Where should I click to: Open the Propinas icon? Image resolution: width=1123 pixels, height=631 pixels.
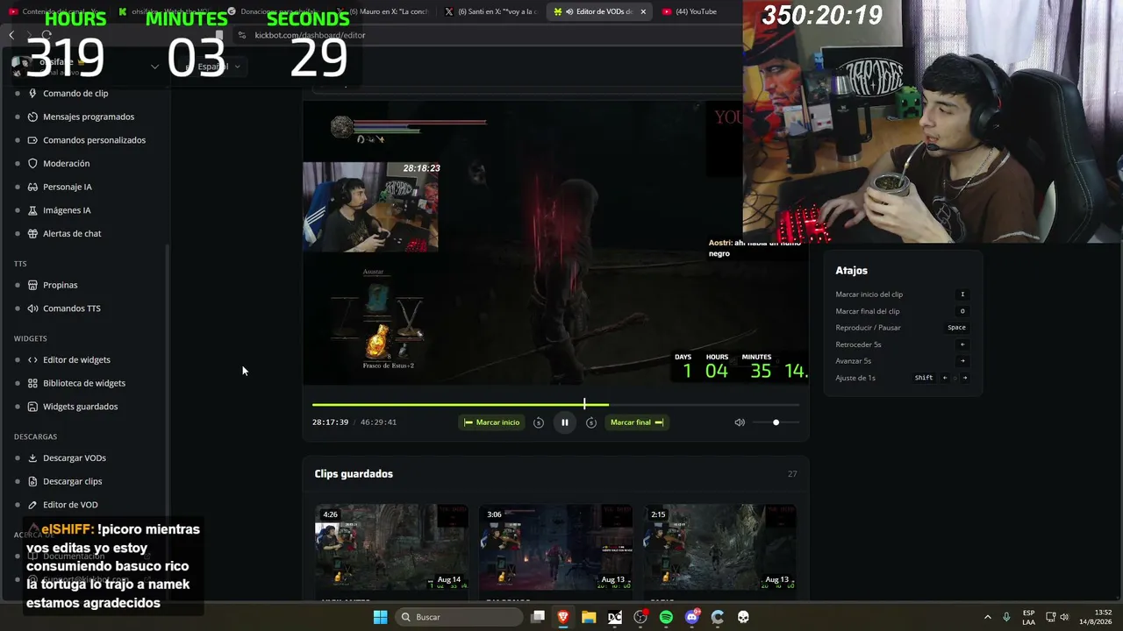(32, 285)
